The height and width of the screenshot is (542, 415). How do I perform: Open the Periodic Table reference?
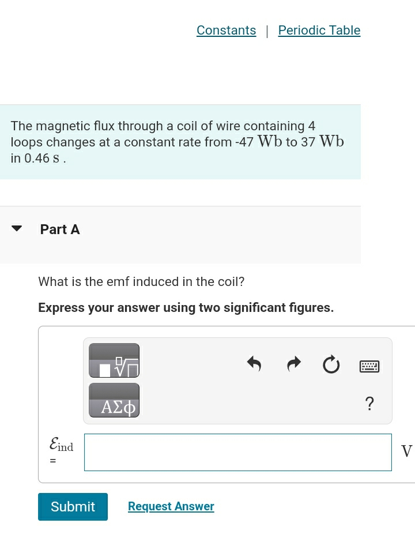(x=319, y=30)
